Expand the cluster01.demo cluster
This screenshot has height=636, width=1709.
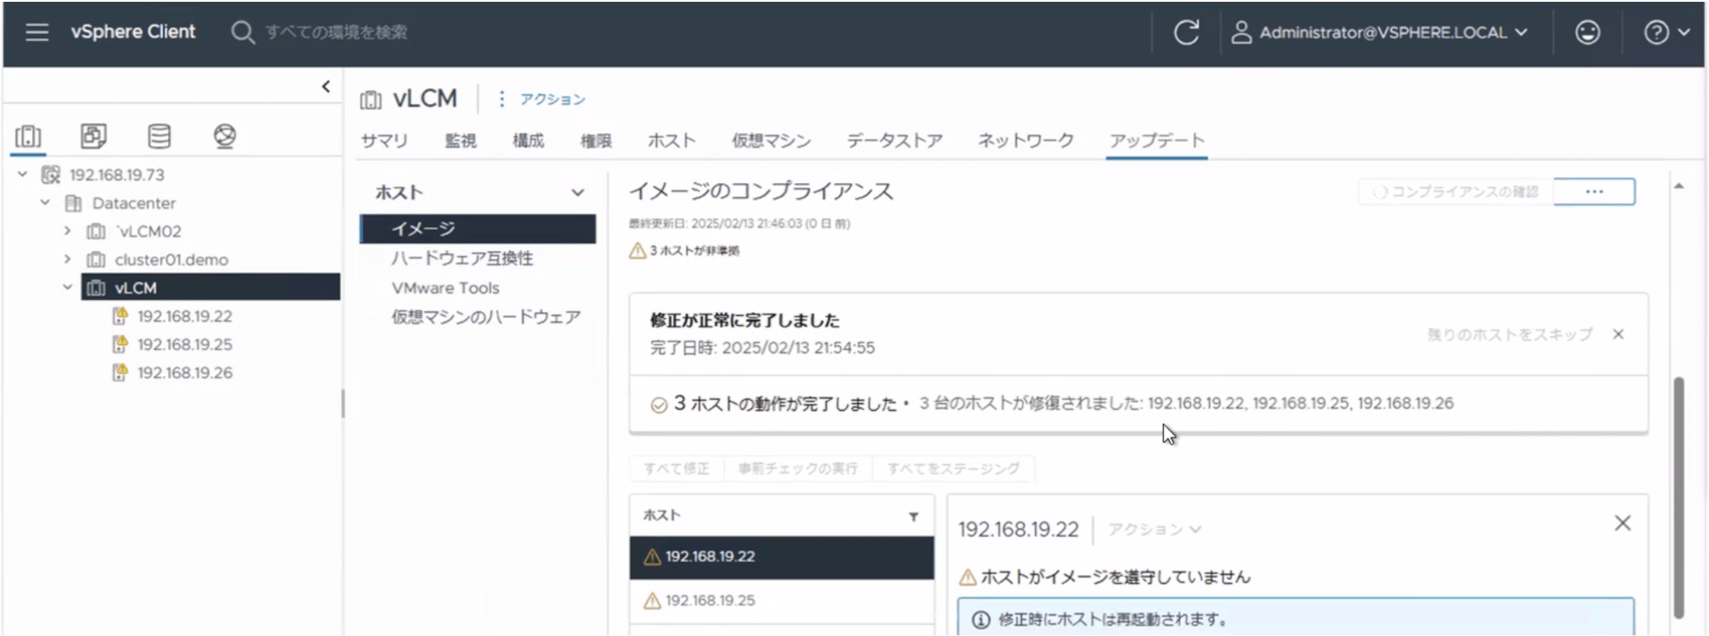(67, 260)
